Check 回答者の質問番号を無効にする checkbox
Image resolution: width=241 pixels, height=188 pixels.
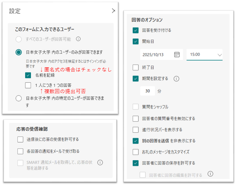[136, 118]
